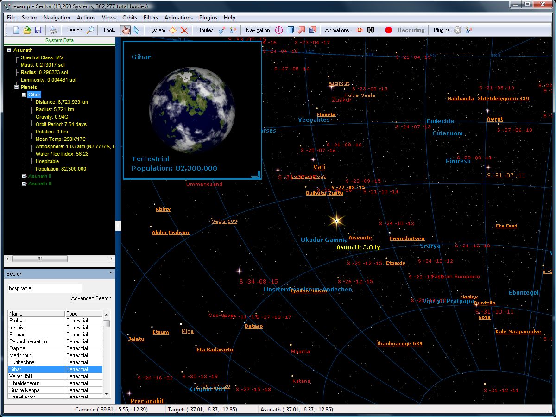Click the System Data tree horizontal scrollbar
Image resolution: width=556 pixels, height=417 pixels.
pyautogui.click(x=59, y=259)
